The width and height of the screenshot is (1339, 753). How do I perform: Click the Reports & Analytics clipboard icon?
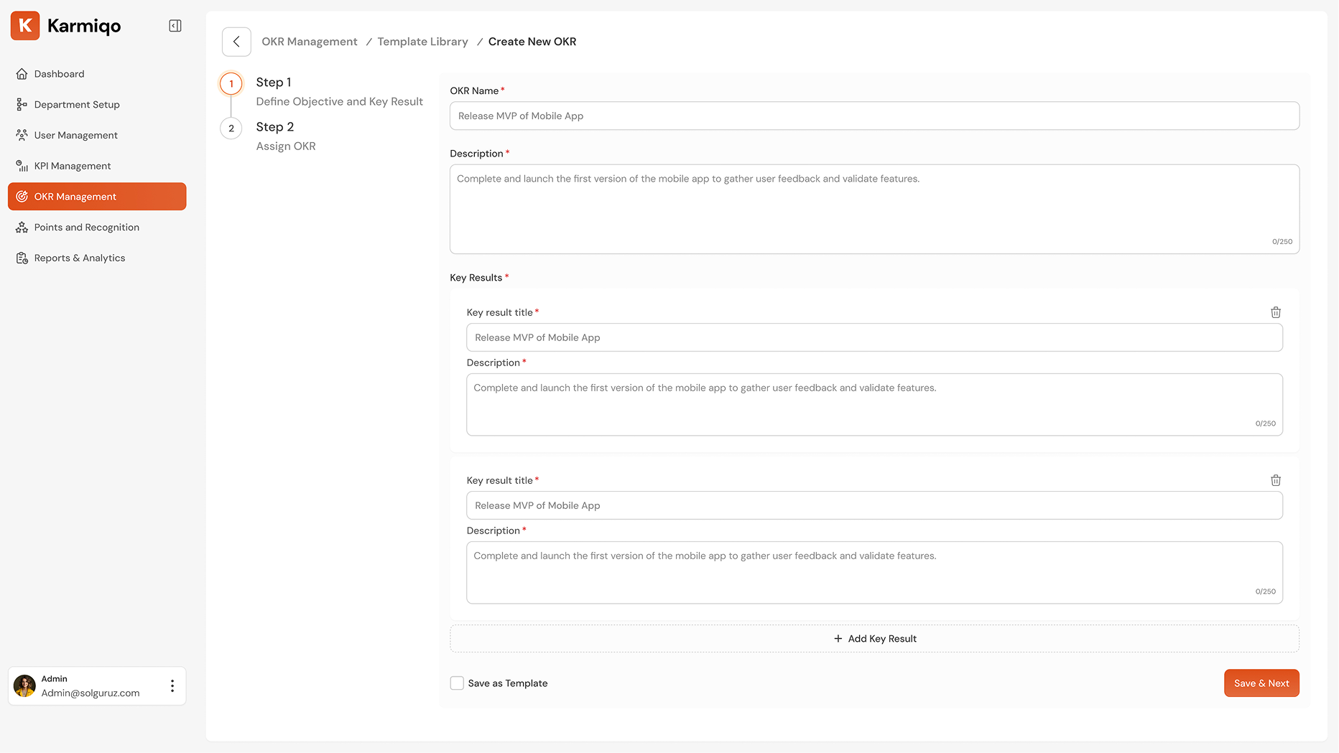point(22,258)
